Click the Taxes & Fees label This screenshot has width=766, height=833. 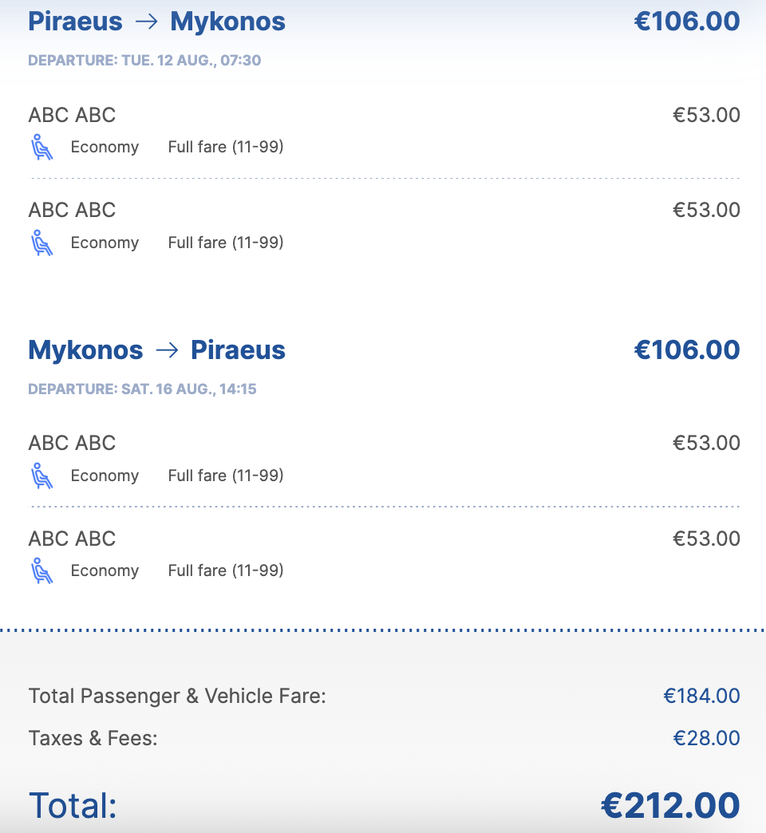(93, 738)
